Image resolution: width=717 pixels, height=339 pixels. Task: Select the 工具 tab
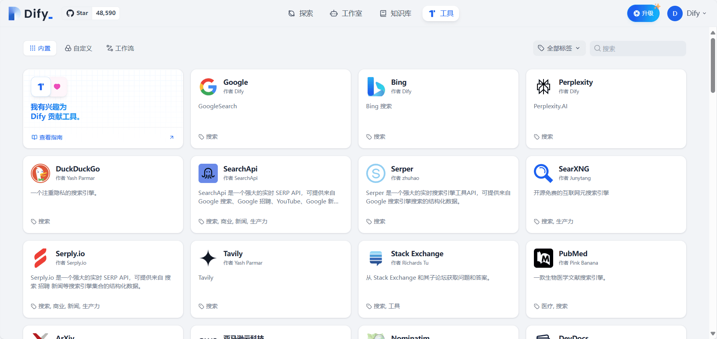(x=441, y=13)
